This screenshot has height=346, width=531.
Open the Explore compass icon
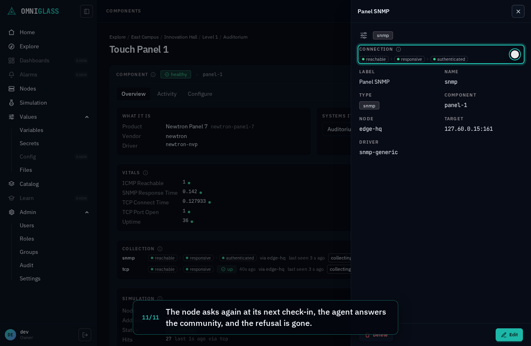coord(12,46)
